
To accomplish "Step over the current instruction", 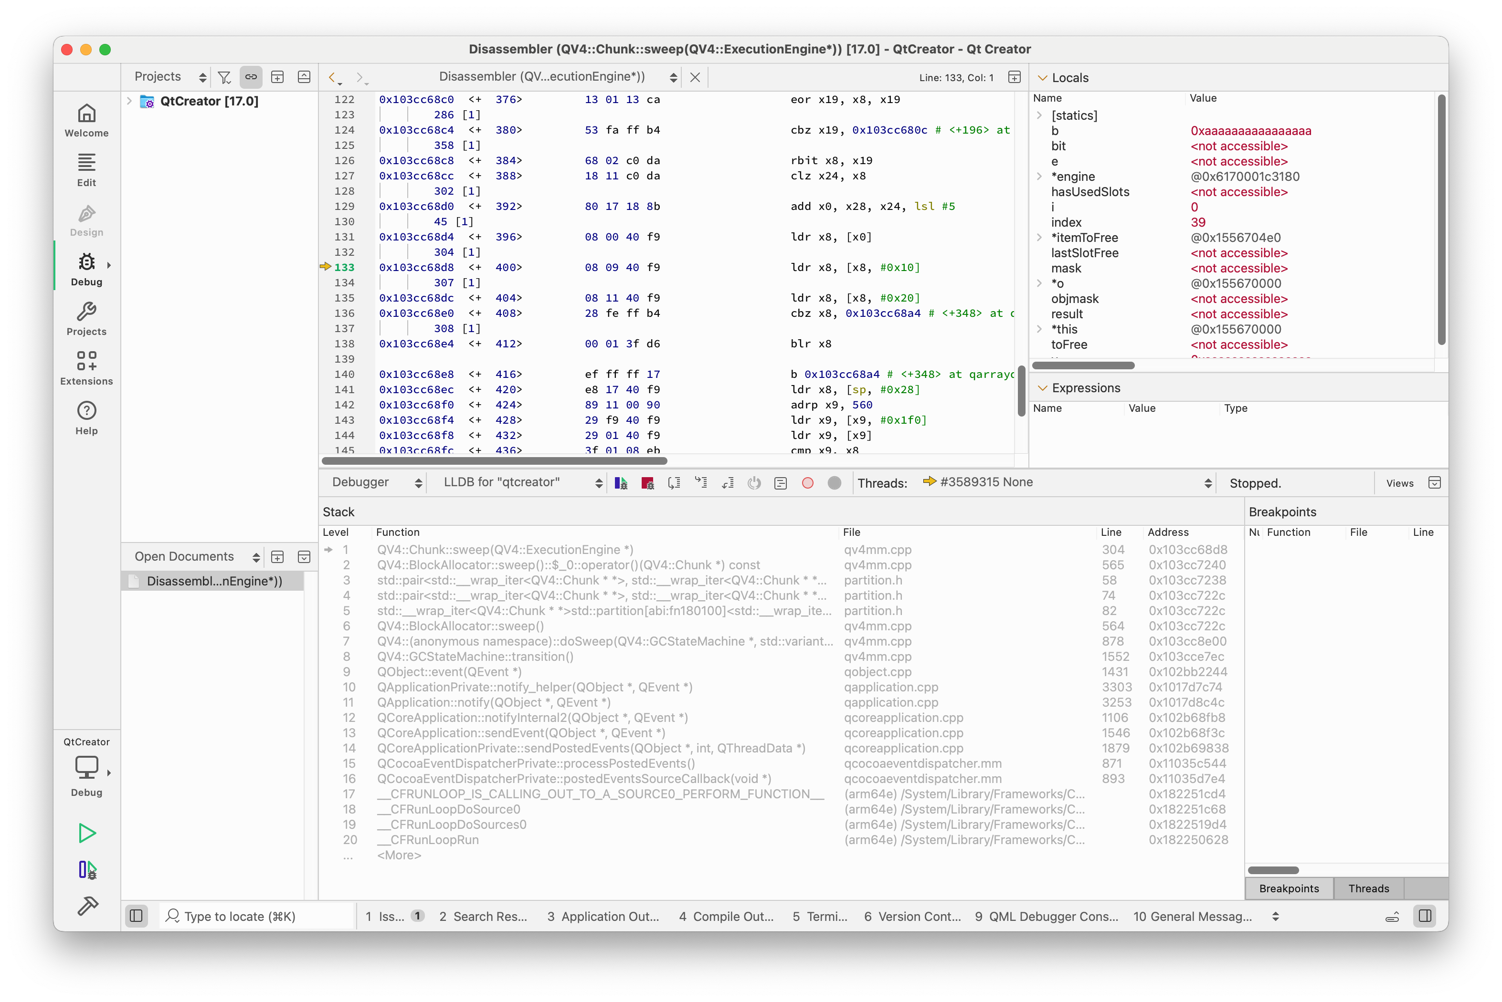I will coord(675,483).
